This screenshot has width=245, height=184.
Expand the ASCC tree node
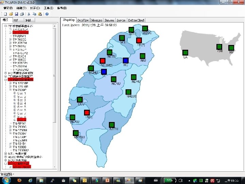point(6,157)
